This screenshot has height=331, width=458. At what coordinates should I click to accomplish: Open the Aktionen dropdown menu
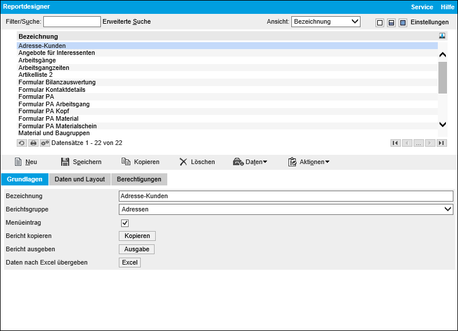pos(309,162)
